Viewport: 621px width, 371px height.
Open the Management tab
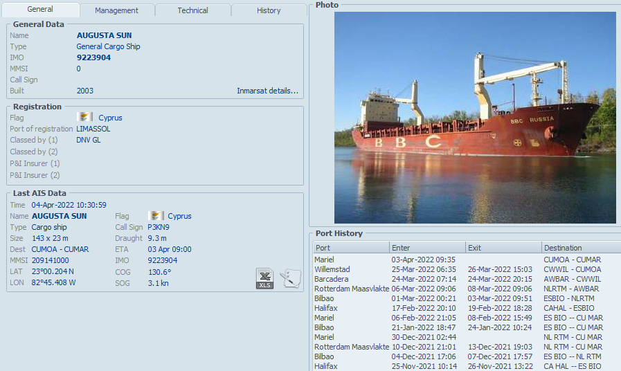tap(116, 10)
